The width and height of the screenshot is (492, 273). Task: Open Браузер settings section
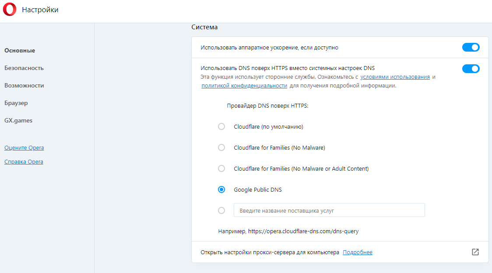[x=16, y=103]
